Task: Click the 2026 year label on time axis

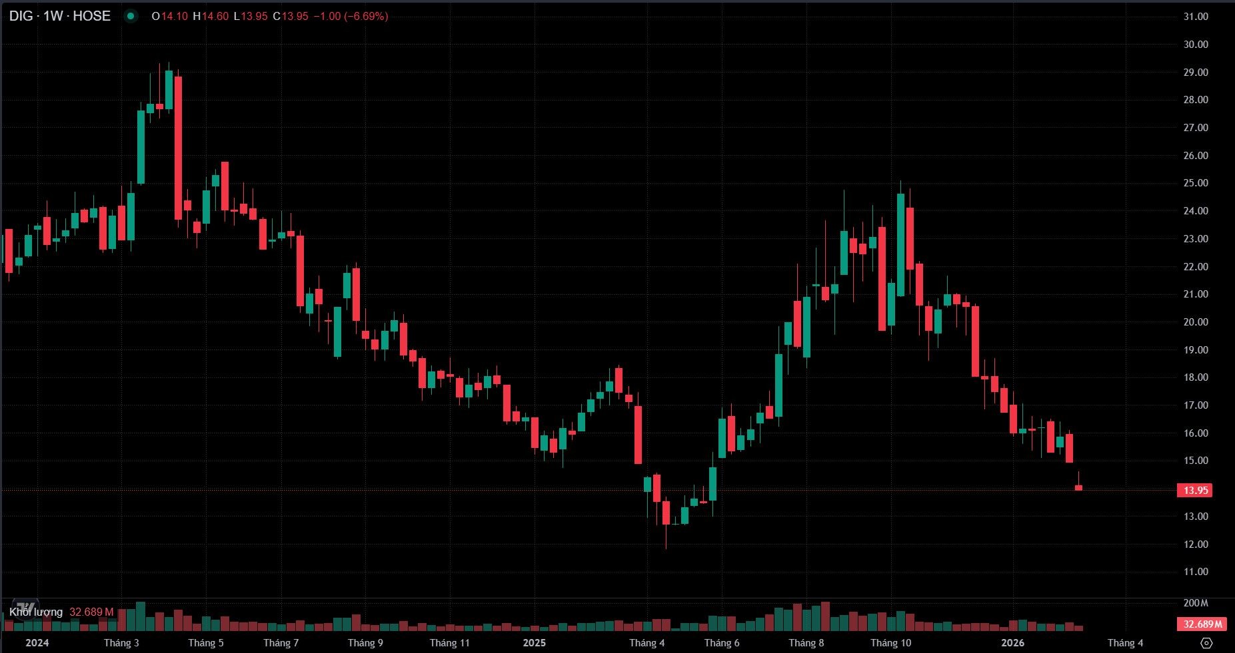Action: [1013, 642]
